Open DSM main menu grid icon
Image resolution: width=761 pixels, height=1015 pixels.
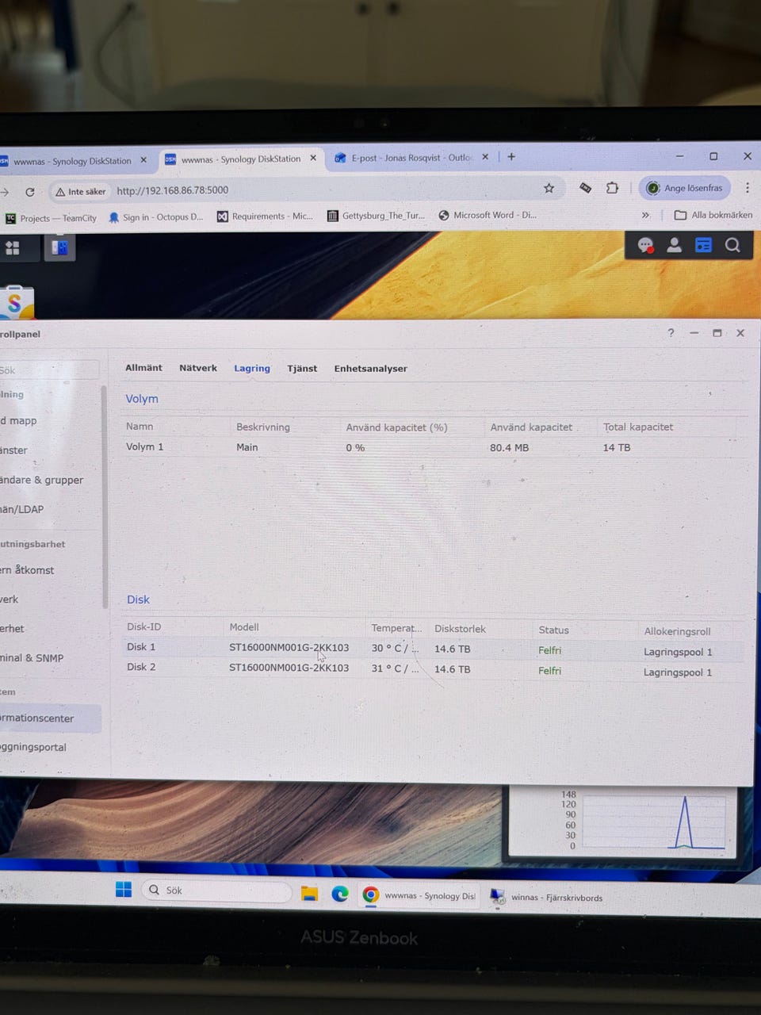[13, 248]
